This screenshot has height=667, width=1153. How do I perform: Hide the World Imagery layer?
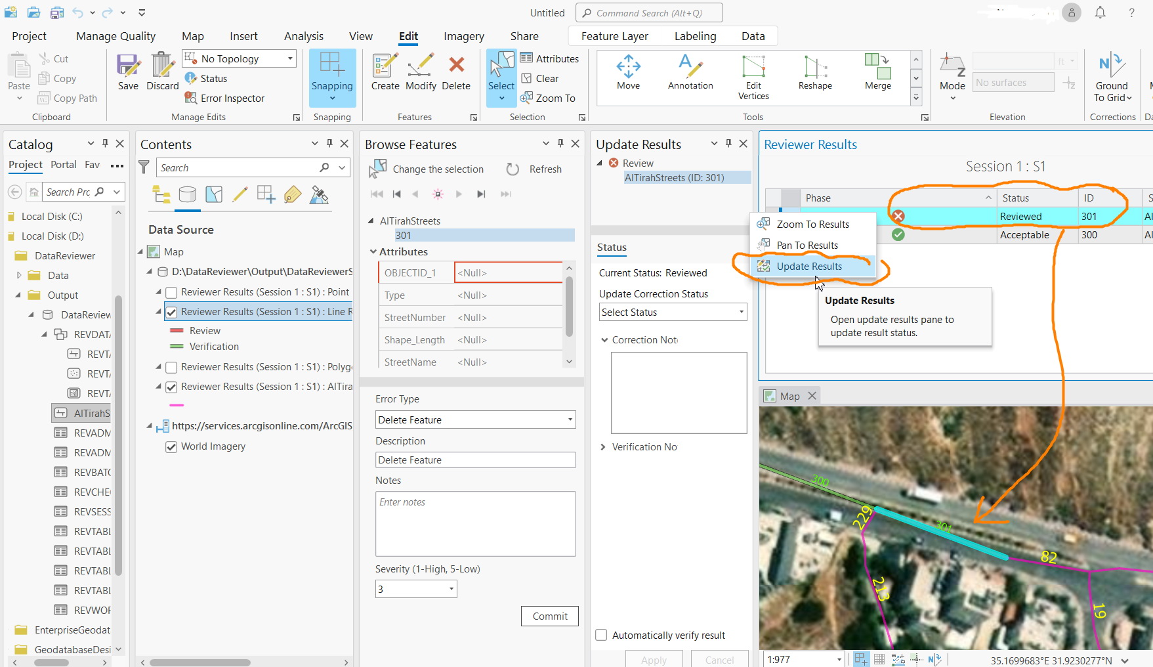coord(171,446)
